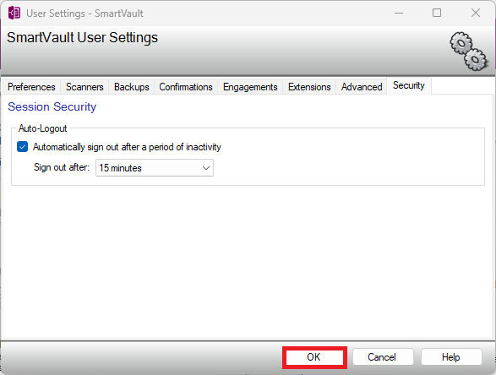Viewport: 496px width, 375px height.
Task: Close the User Settings window
Action: [476, 13]
